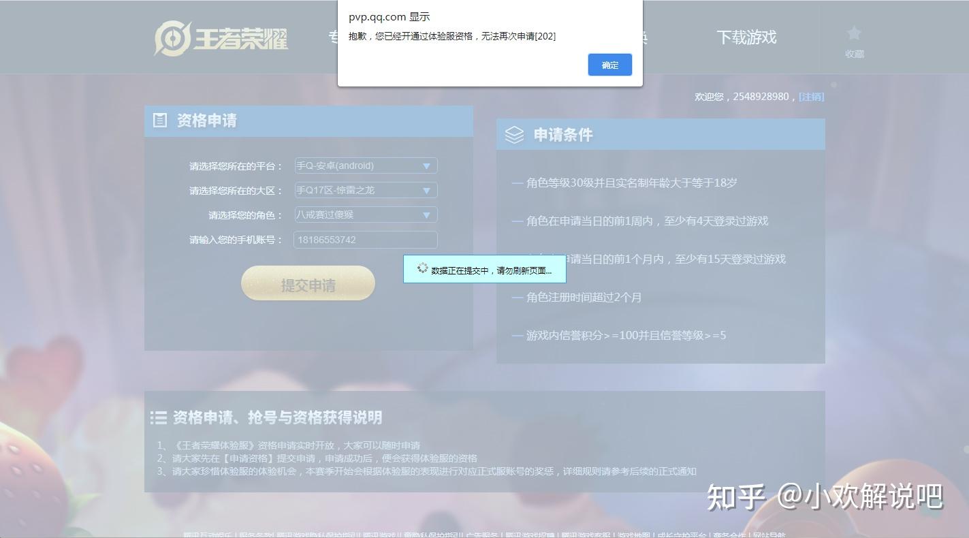Open the 下载游戏 menu item

point(746,37)
